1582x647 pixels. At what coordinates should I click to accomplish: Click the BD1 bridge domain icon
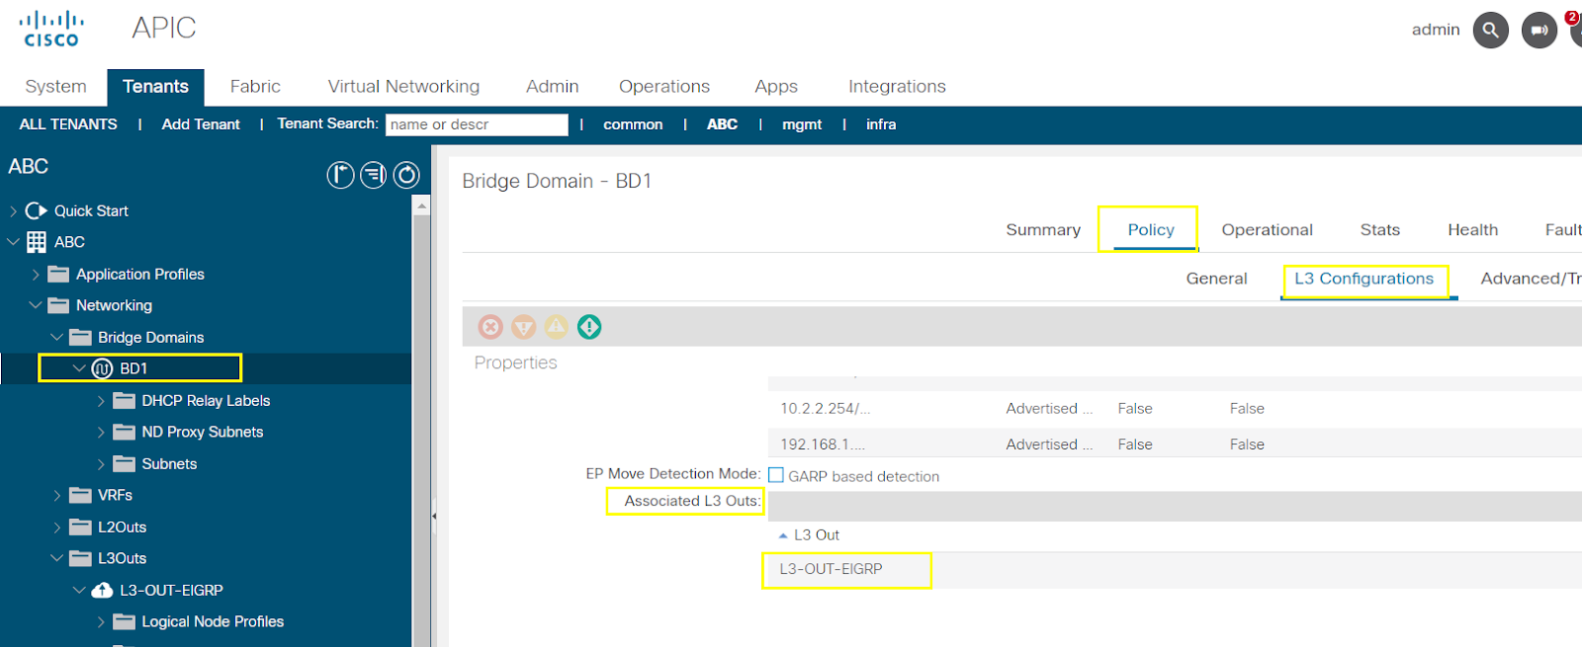point(102,368)
